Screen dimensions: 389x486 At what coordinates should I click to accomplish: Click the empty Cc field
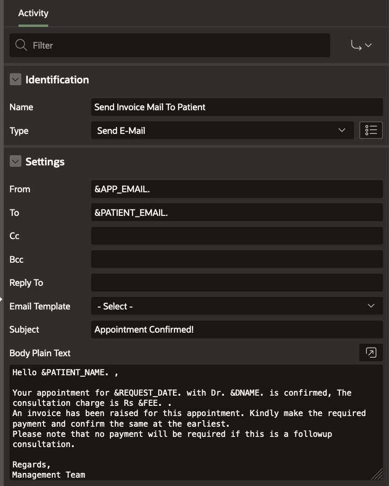coord(237,236)
